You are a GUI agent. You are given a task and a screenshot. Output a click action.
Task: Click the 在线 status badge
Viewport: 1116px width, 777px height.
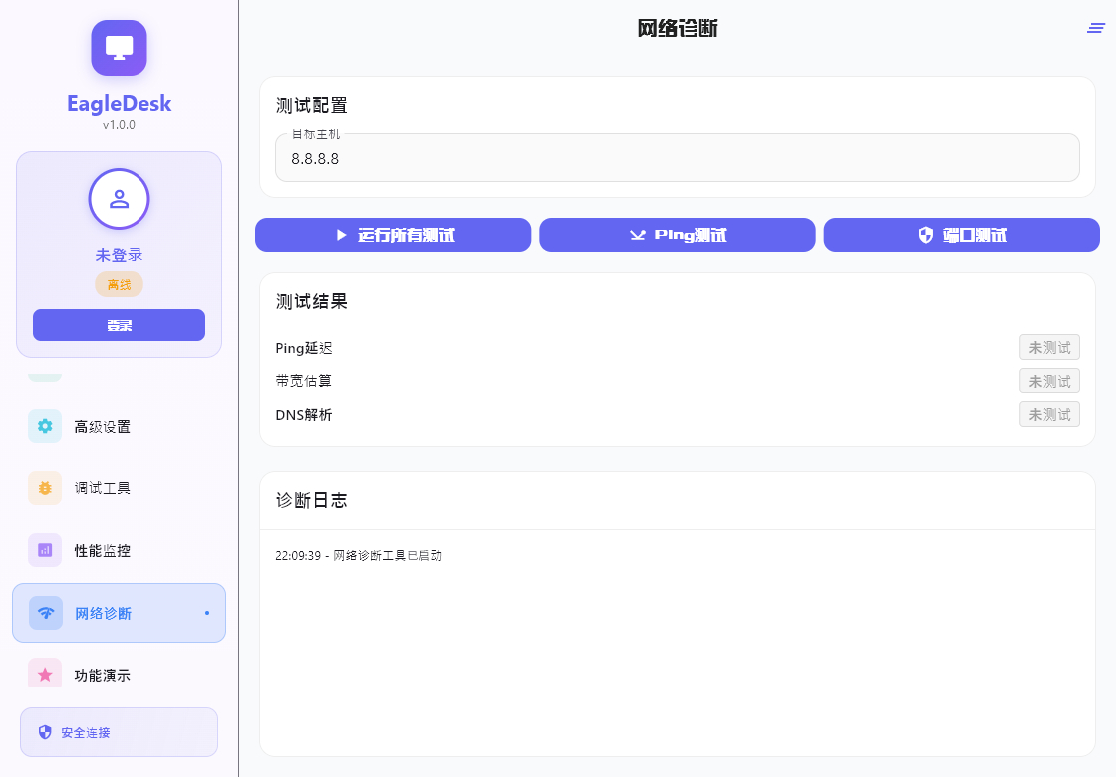119,284
